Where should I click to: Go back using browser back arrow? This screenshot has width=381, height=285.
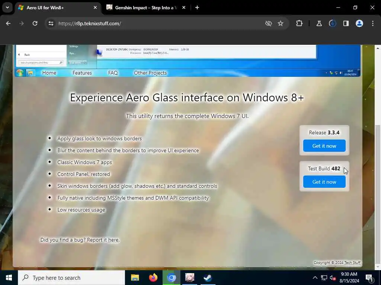coord(8,23)
